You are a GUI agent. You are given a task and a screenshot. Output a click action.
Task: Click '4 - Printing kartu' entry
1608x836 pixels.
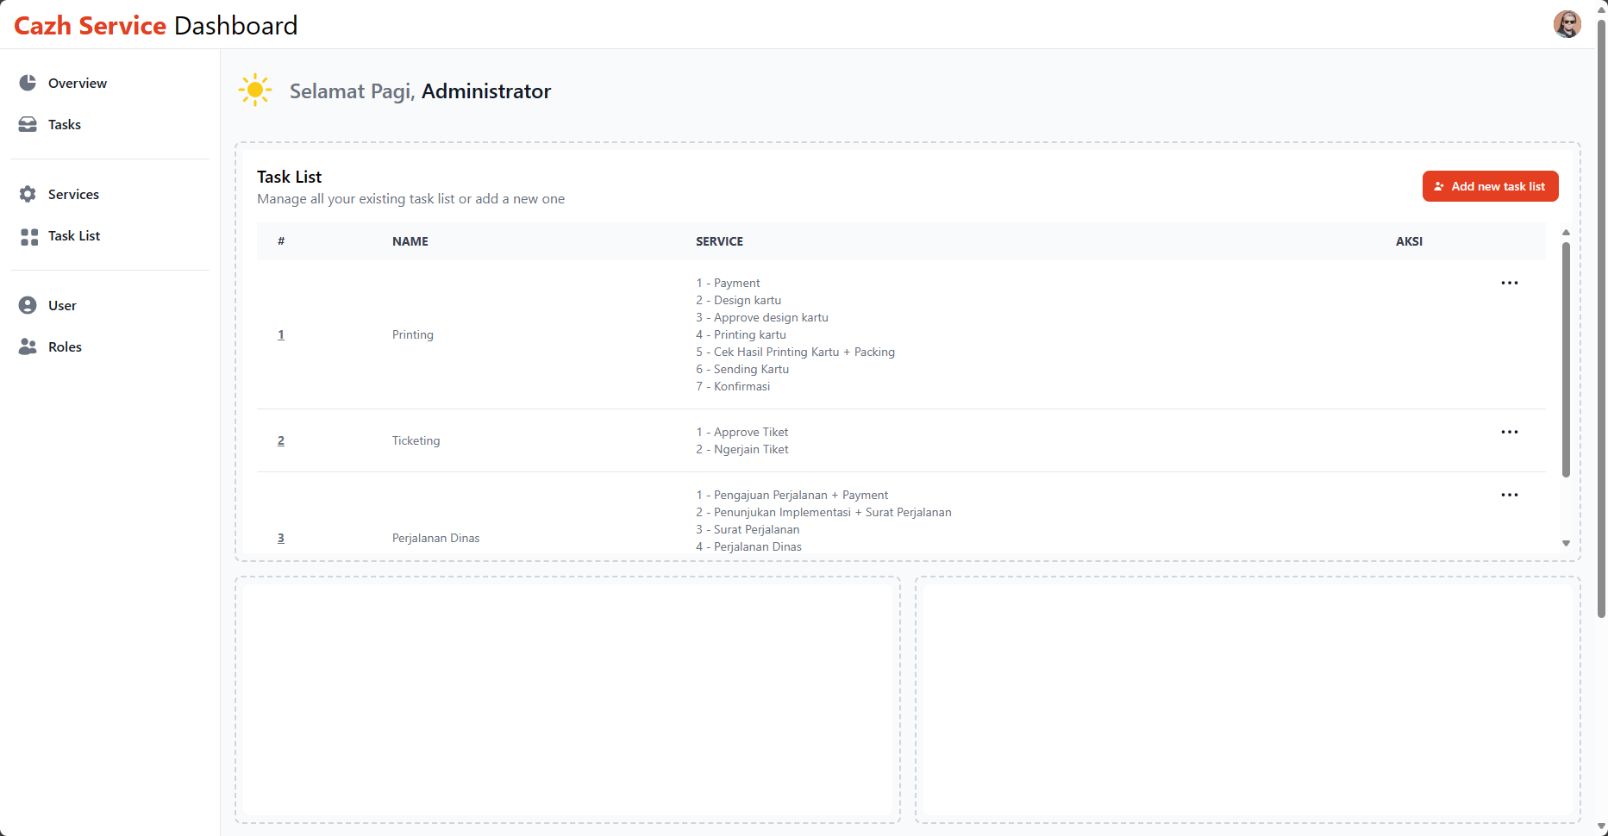pos(741,334)
